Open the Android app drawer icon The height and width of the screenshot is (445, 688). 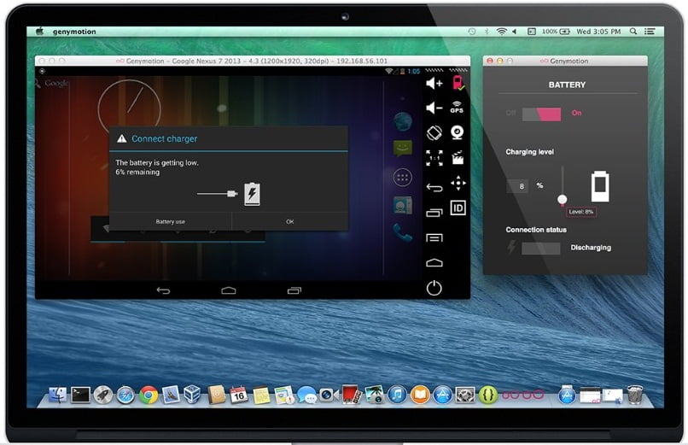point(402,178)
